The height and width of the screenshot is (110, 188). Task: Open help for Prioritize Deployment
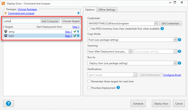point(118,88)
